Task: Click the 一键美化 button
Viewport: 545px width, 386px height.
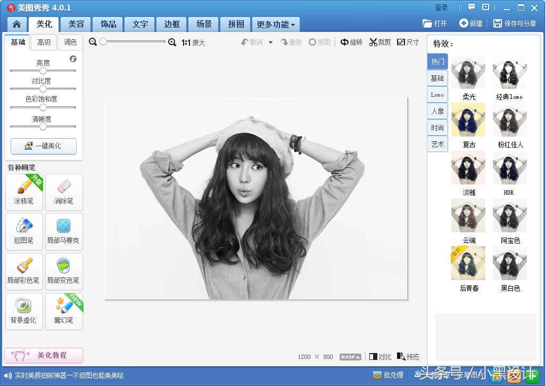Action: coord(44,146)
